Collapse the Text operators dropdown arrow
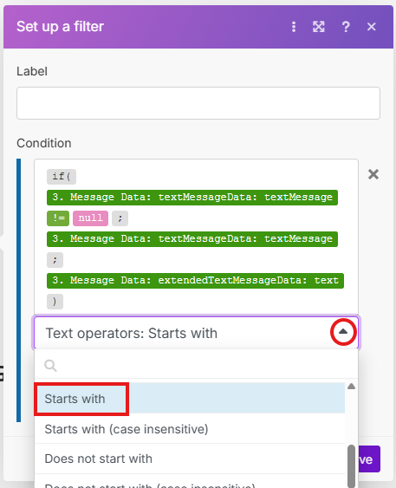 (343, 332)
